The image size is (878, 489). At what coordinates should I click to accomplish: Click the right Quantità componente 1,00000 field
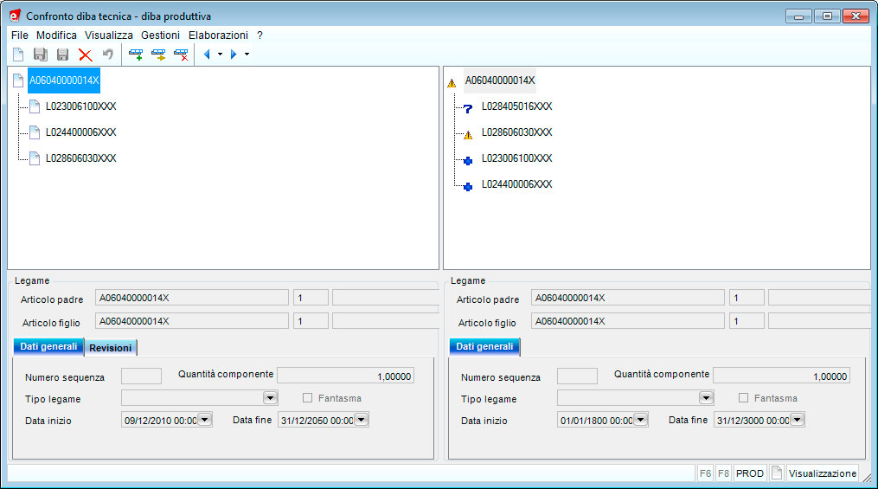coord(782,376)
